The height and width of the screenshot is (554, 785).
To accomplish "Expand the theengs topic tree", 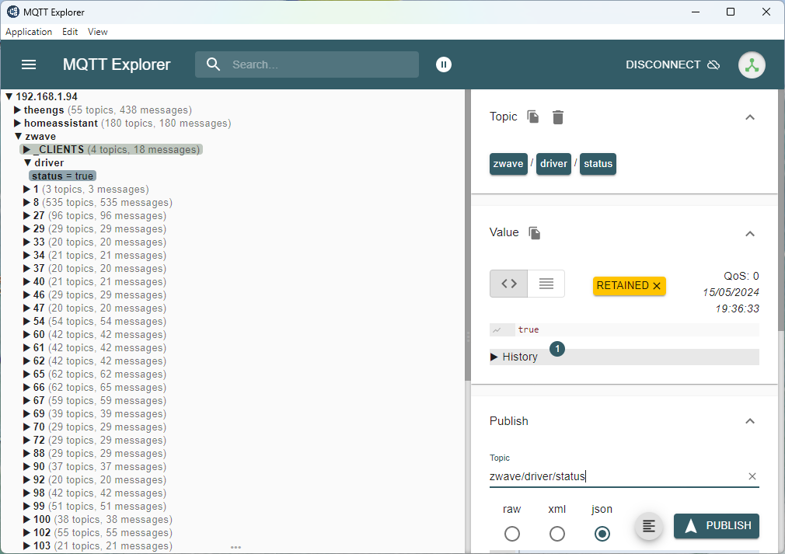I will coord(17,110).
